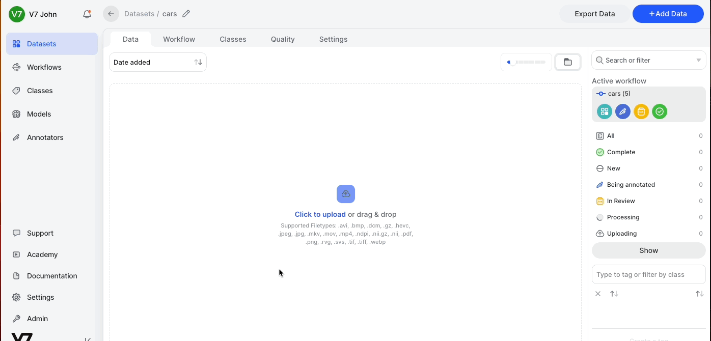Viewport: 711px width, 341px height.
Task: Click the back arrow button
Action: [111, 14]
